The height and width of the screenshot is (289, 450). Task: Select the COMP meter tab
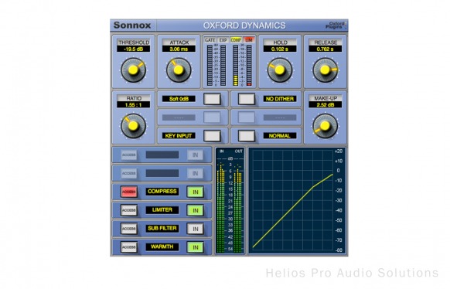(236, 40)
